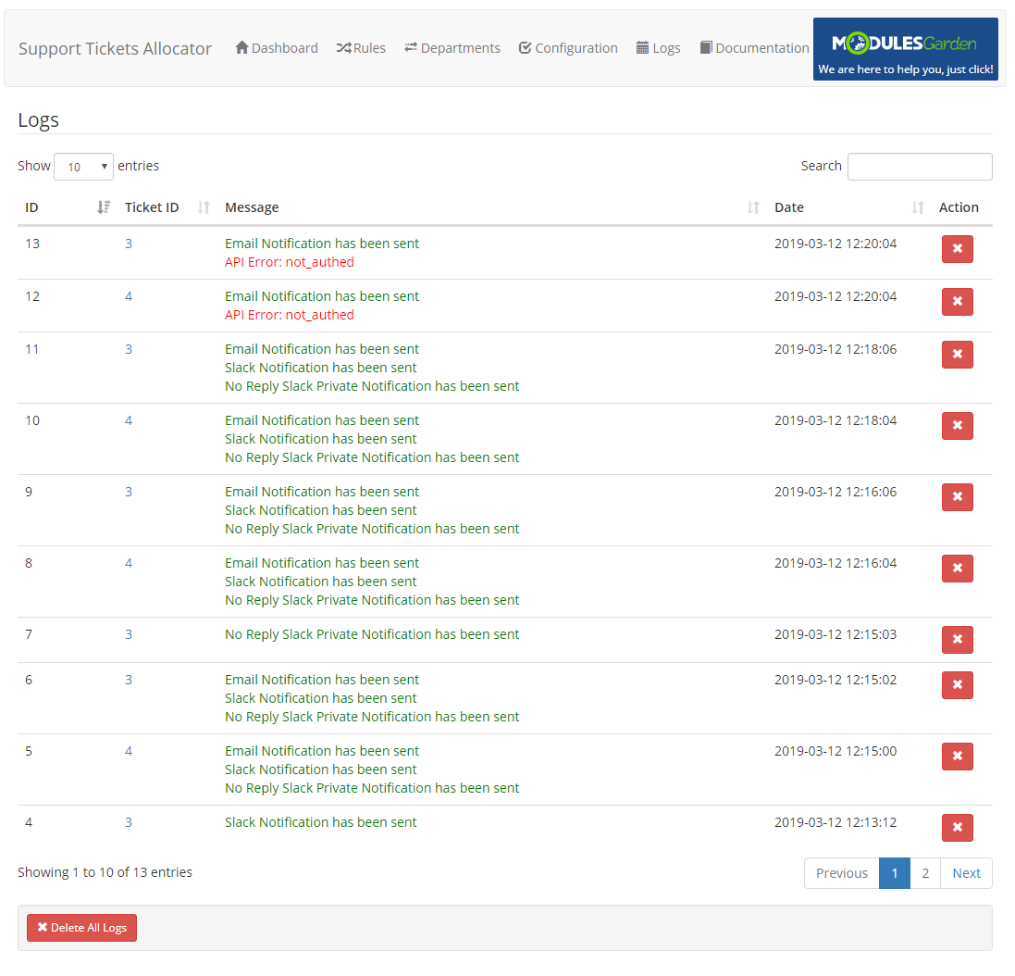Open ticket 4 link in log 8

click(129, 563)
